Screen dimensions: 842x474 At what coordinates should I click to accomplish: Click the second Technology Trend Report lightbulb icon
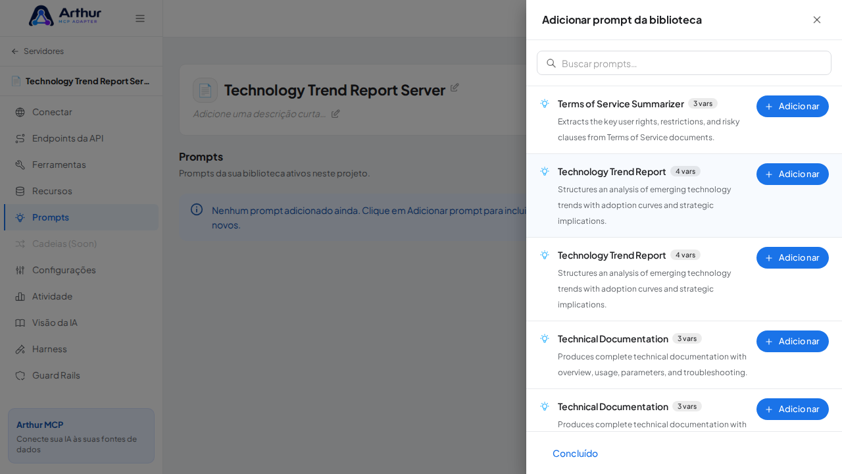click(545, 255)
